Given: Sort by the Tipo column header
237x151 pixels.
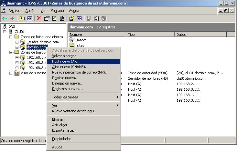Looking at the screenshot, I should (x=151, y=35).
